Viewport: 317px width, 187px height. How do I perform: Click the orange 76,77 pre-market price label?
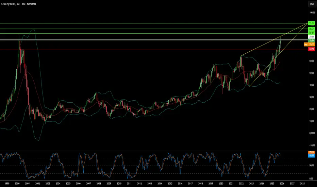pyautogui.click(x=312, y=44)
